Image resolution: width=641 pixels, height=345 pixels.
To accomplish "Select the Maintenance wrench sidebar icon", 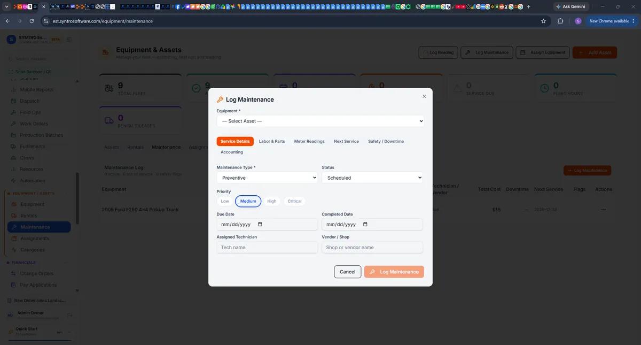I will tap(14, 227).
